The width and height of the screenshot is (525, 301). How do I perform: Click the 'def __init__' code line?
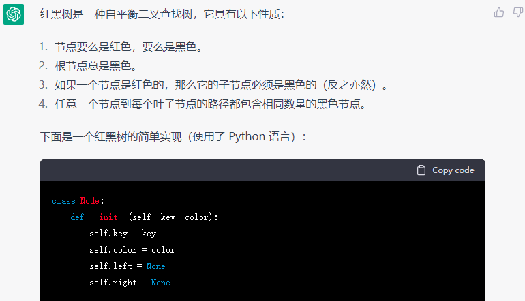click(145, 217)
